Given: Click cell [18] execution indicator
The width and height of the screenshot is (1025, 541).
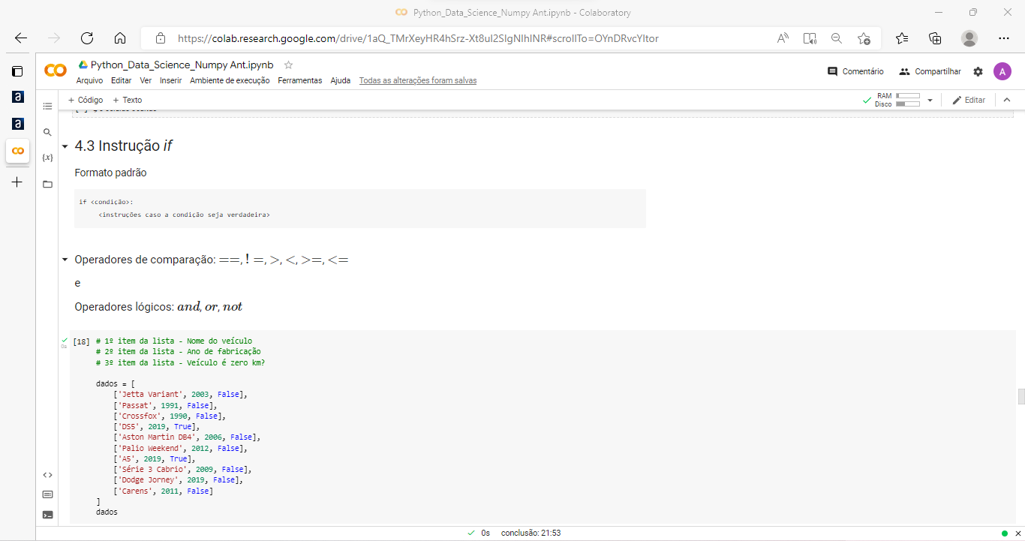Looking at the screenshot, I should [81, 341].
